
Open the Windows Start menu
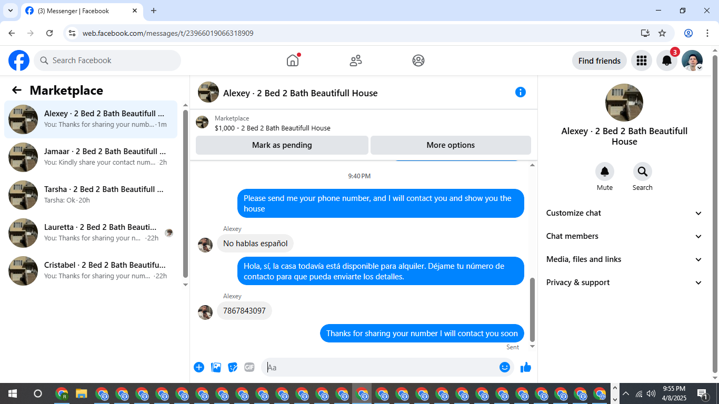coord(13,393)
